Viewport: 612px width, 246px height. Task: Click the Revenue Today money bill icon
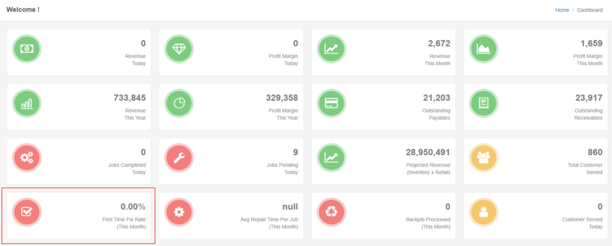[x=27, y=48]
